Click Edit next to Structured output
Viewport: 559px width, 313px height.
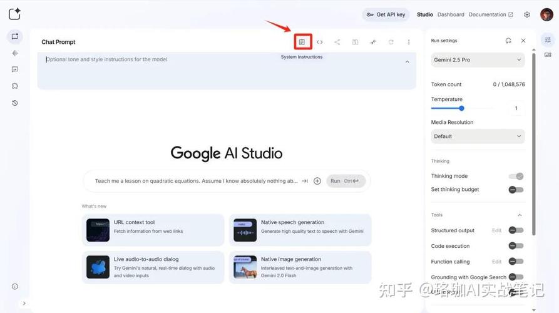pos(496,230)
